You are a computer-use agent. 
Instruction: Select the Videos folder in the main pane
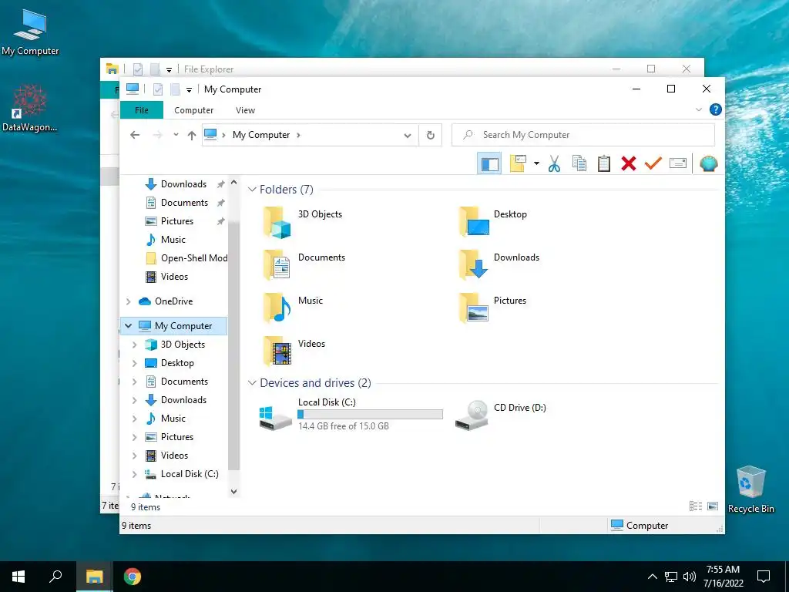294,351
